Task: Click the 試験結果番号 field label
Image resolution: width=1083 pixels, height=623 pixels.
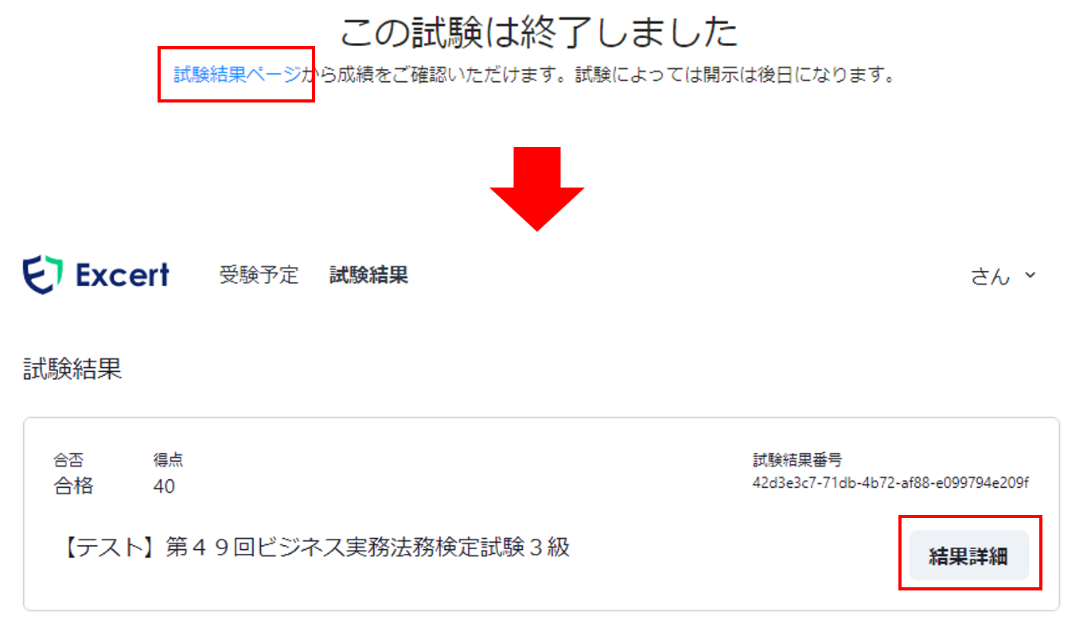Action: (x=797, y=459)
